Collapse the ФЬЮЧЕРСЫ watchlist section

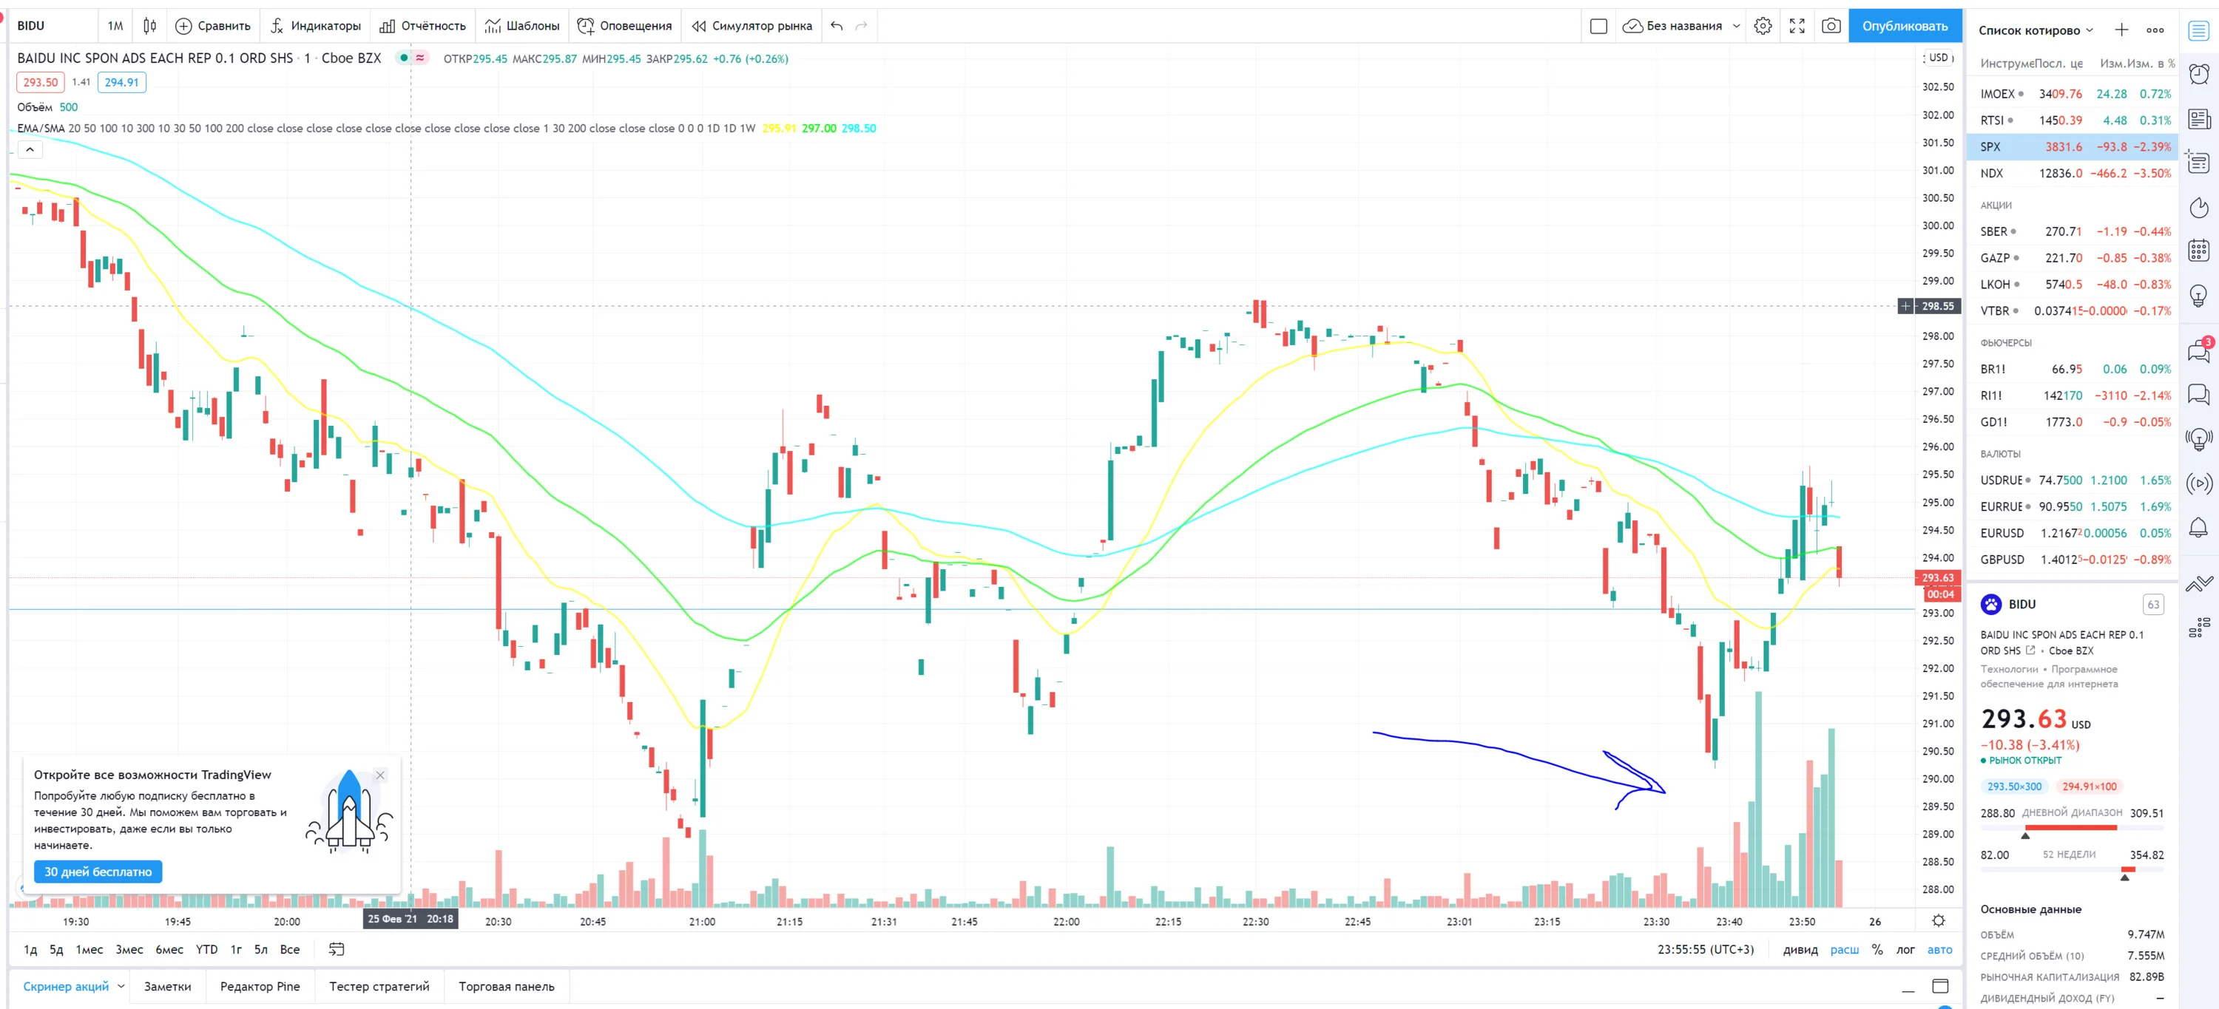click(2006, 343)
